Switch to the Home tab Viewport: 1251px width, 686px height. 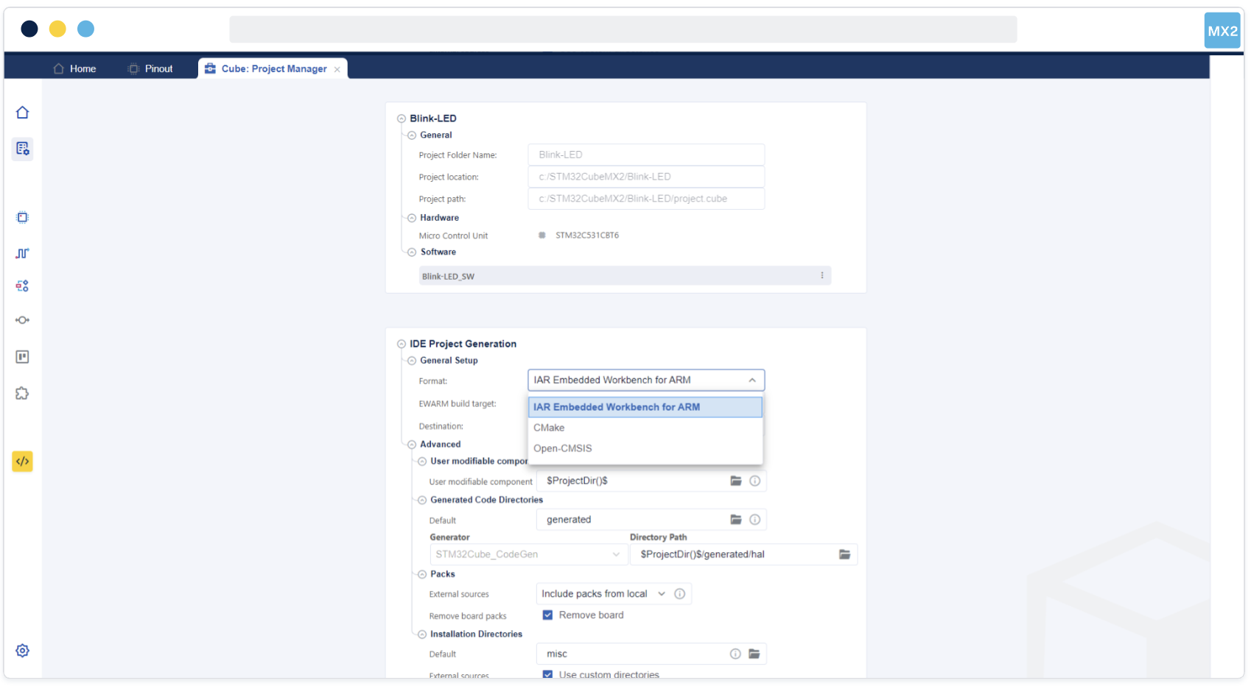75,68
